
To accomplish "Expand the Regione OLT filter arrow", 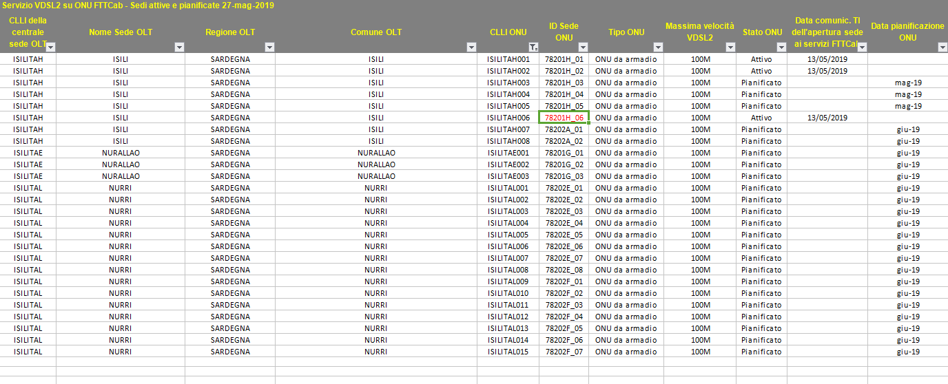I will (x=269, y=47).
